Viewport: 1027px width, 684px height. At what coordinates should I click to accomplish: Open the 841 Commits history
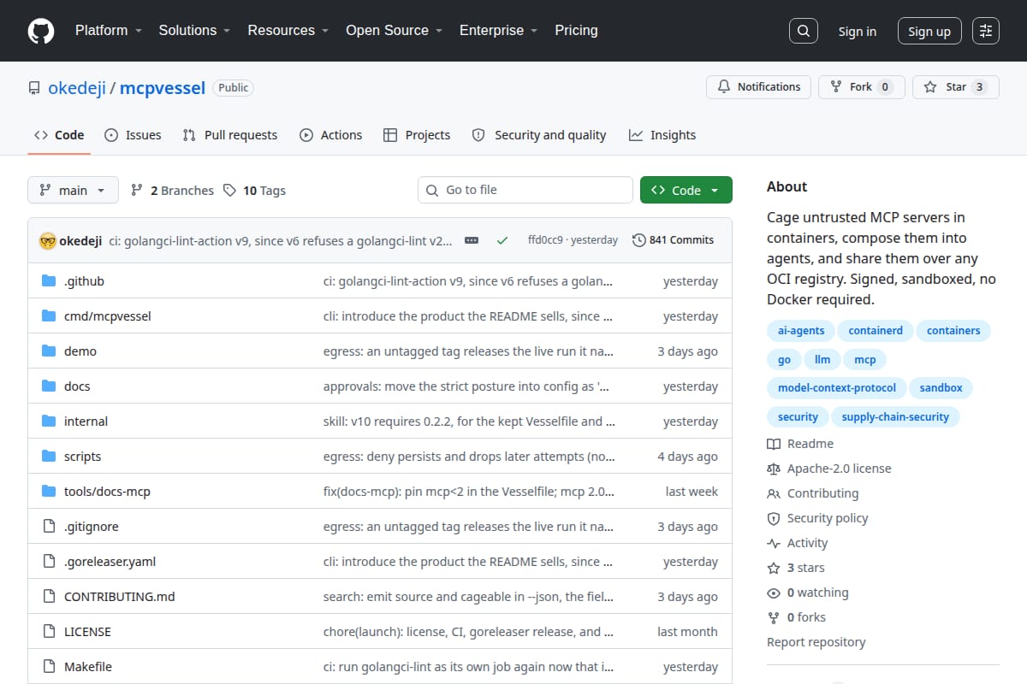(x=673, y=240)
